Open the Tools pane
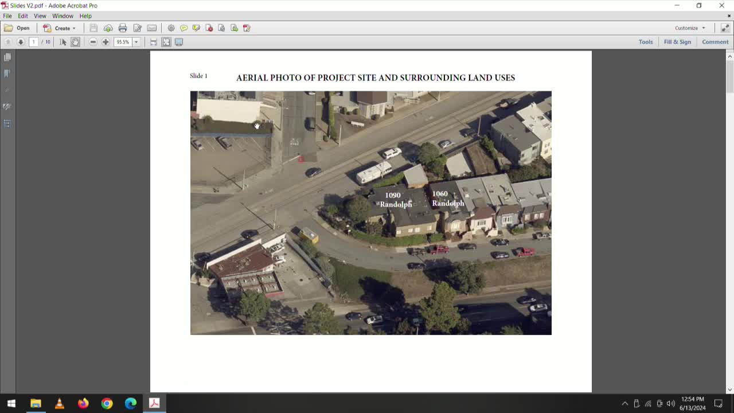The width and height of the screenshot is (734, 413). point(646,42)
